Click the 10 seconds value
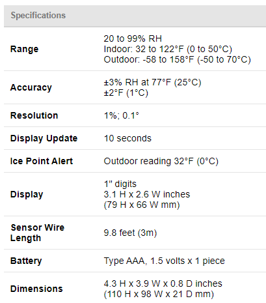Image resolution: width=266 pixels, height=303 pixels. pos(127,138)
